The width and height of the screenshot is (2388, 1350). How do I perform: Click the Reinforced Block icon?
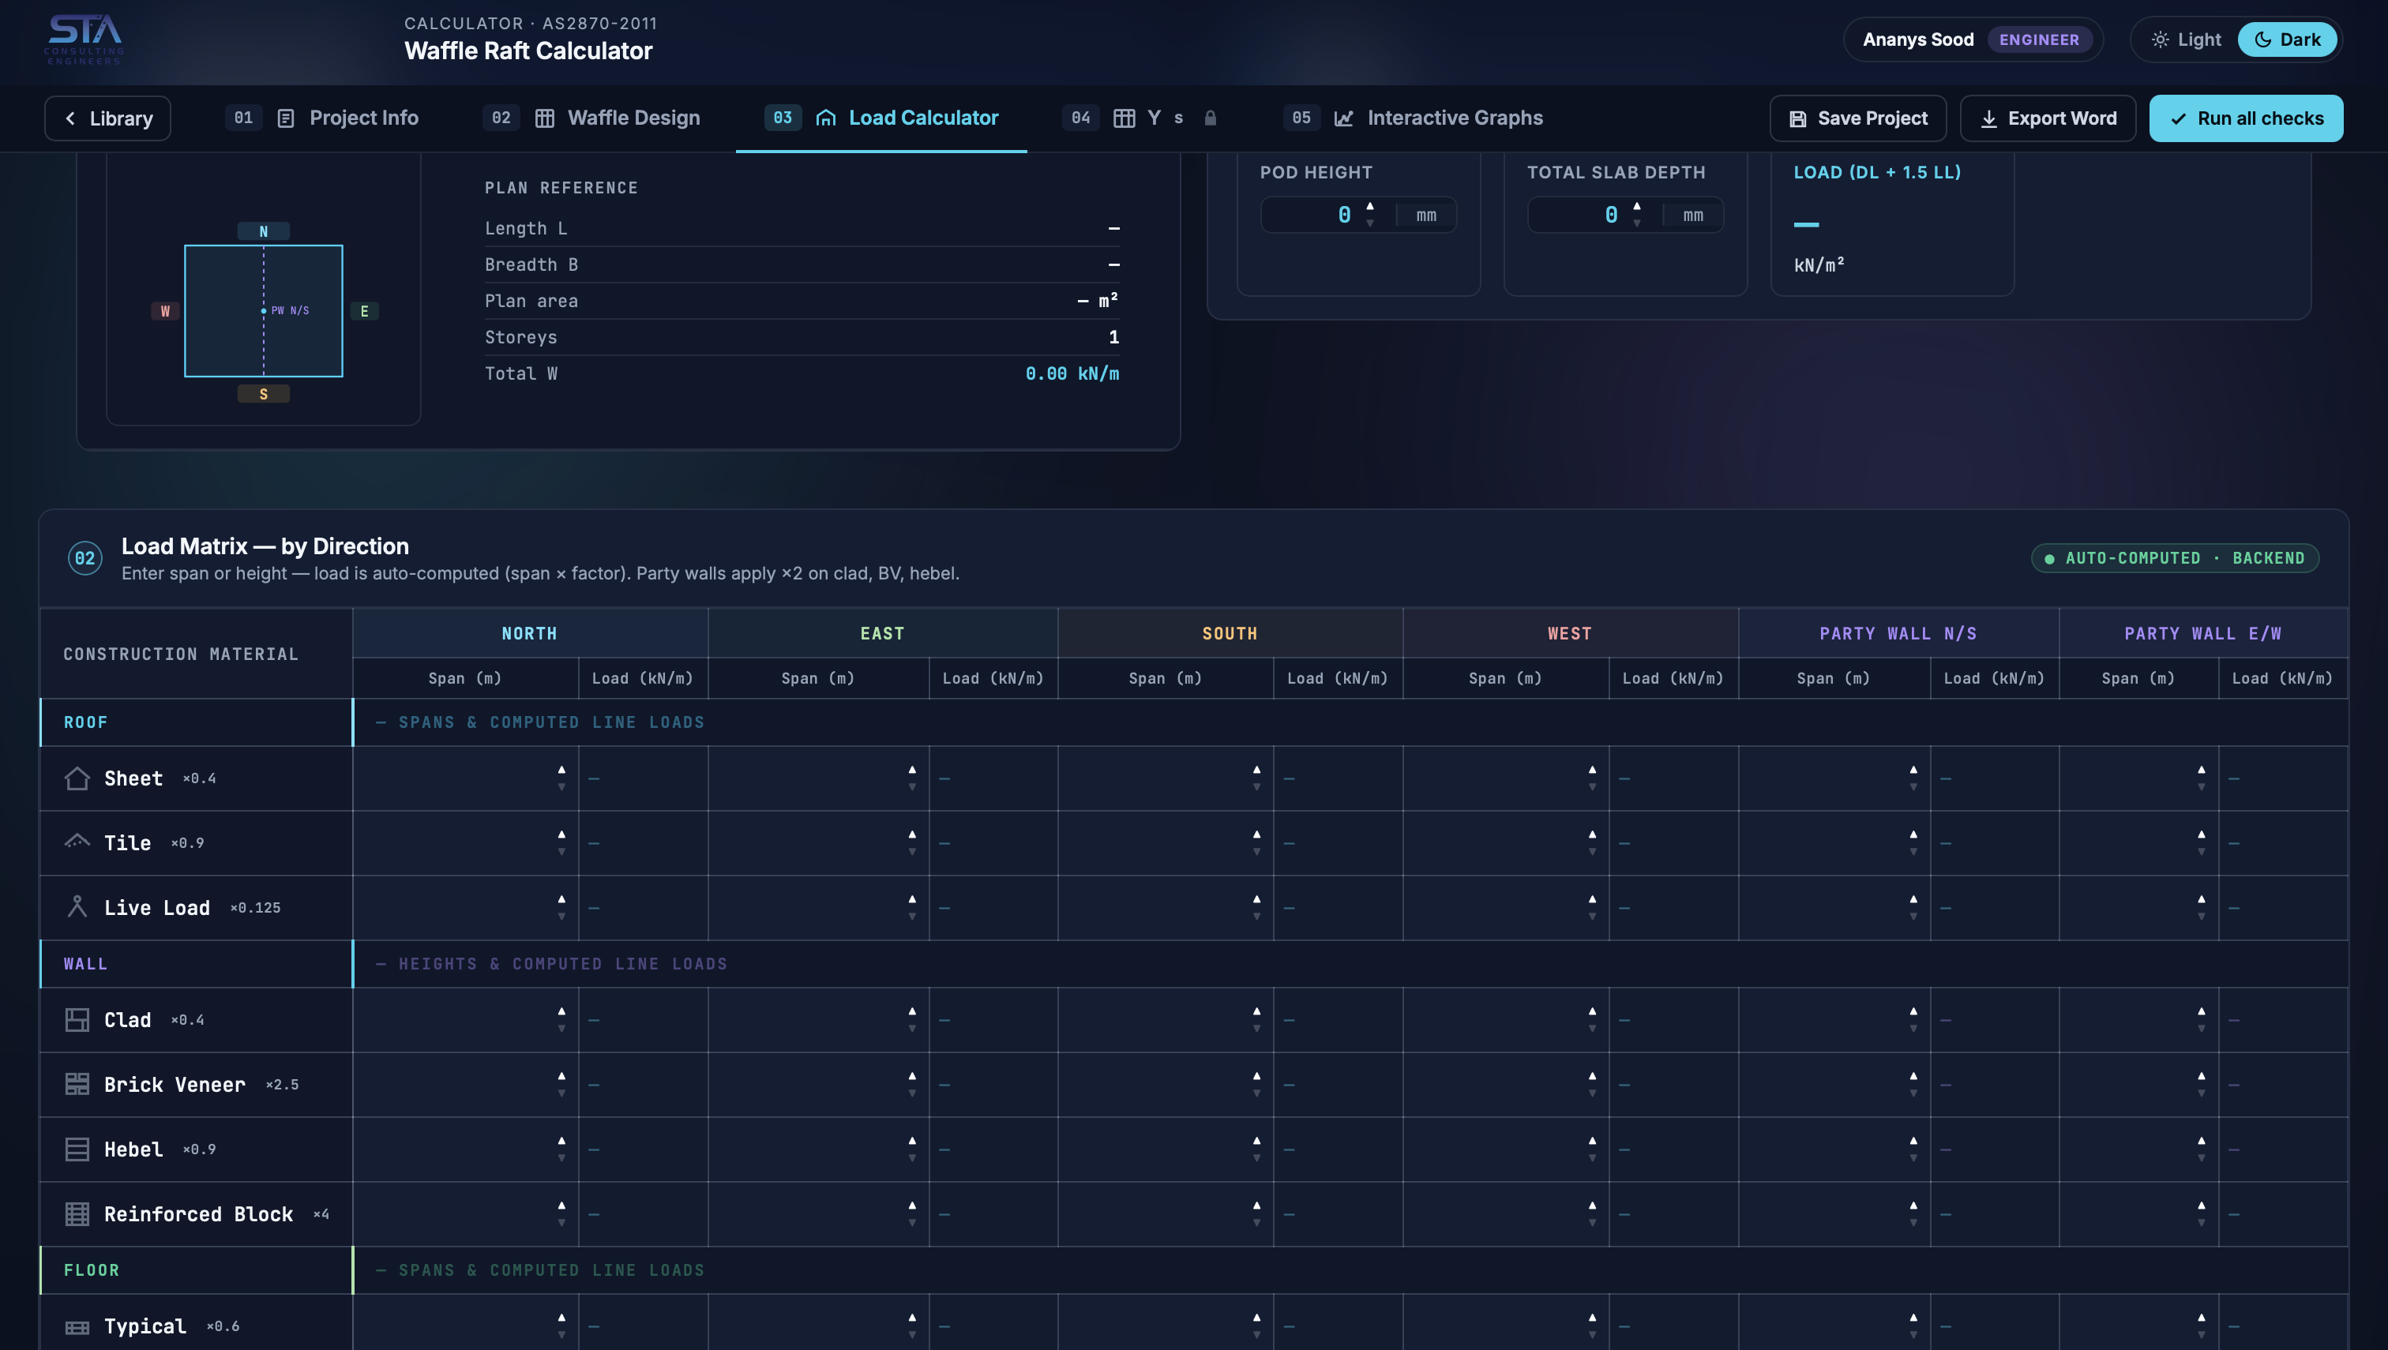(x=77, y=1213)
